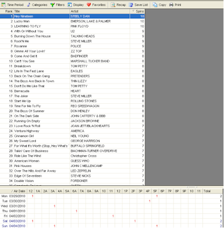Click the Save List icon
Screen dimensions: 224x228
[131, 5]
